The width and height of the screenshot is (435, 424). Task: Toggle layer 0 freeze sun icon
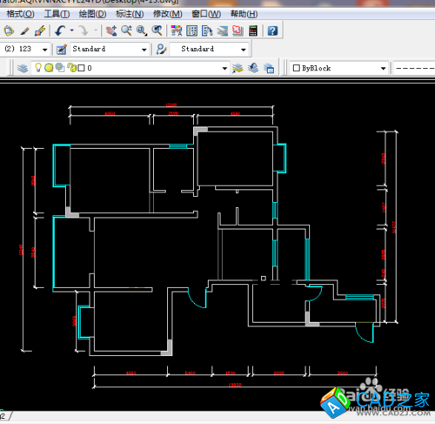coord(49,68)
